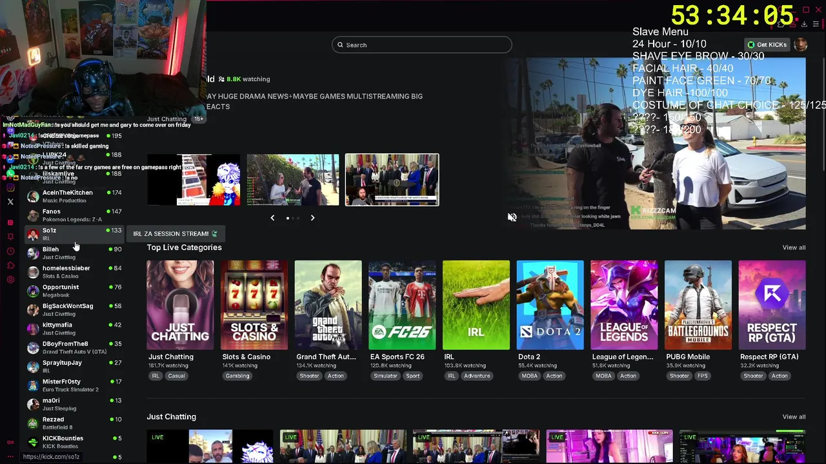View all Top Live Categories
The height and width of the screenshot is (464, 826).
point(794,247)
